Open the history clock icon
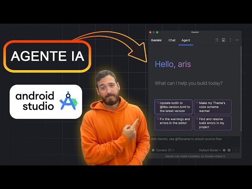The width and height of the screenshot is (252, 189). click(x=229, y=150)
